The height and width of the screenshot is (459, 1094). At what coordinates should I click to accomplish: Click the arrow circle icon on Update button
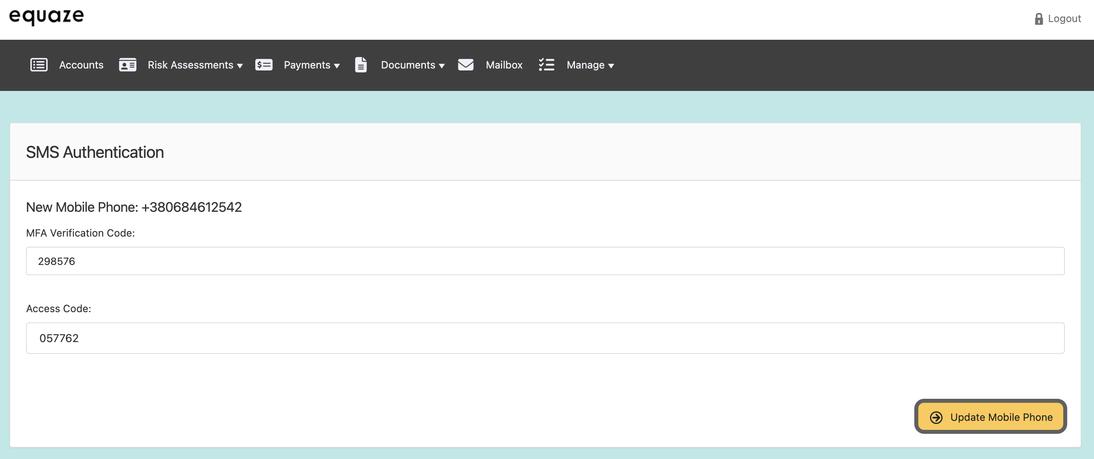[x=936, y=417]
